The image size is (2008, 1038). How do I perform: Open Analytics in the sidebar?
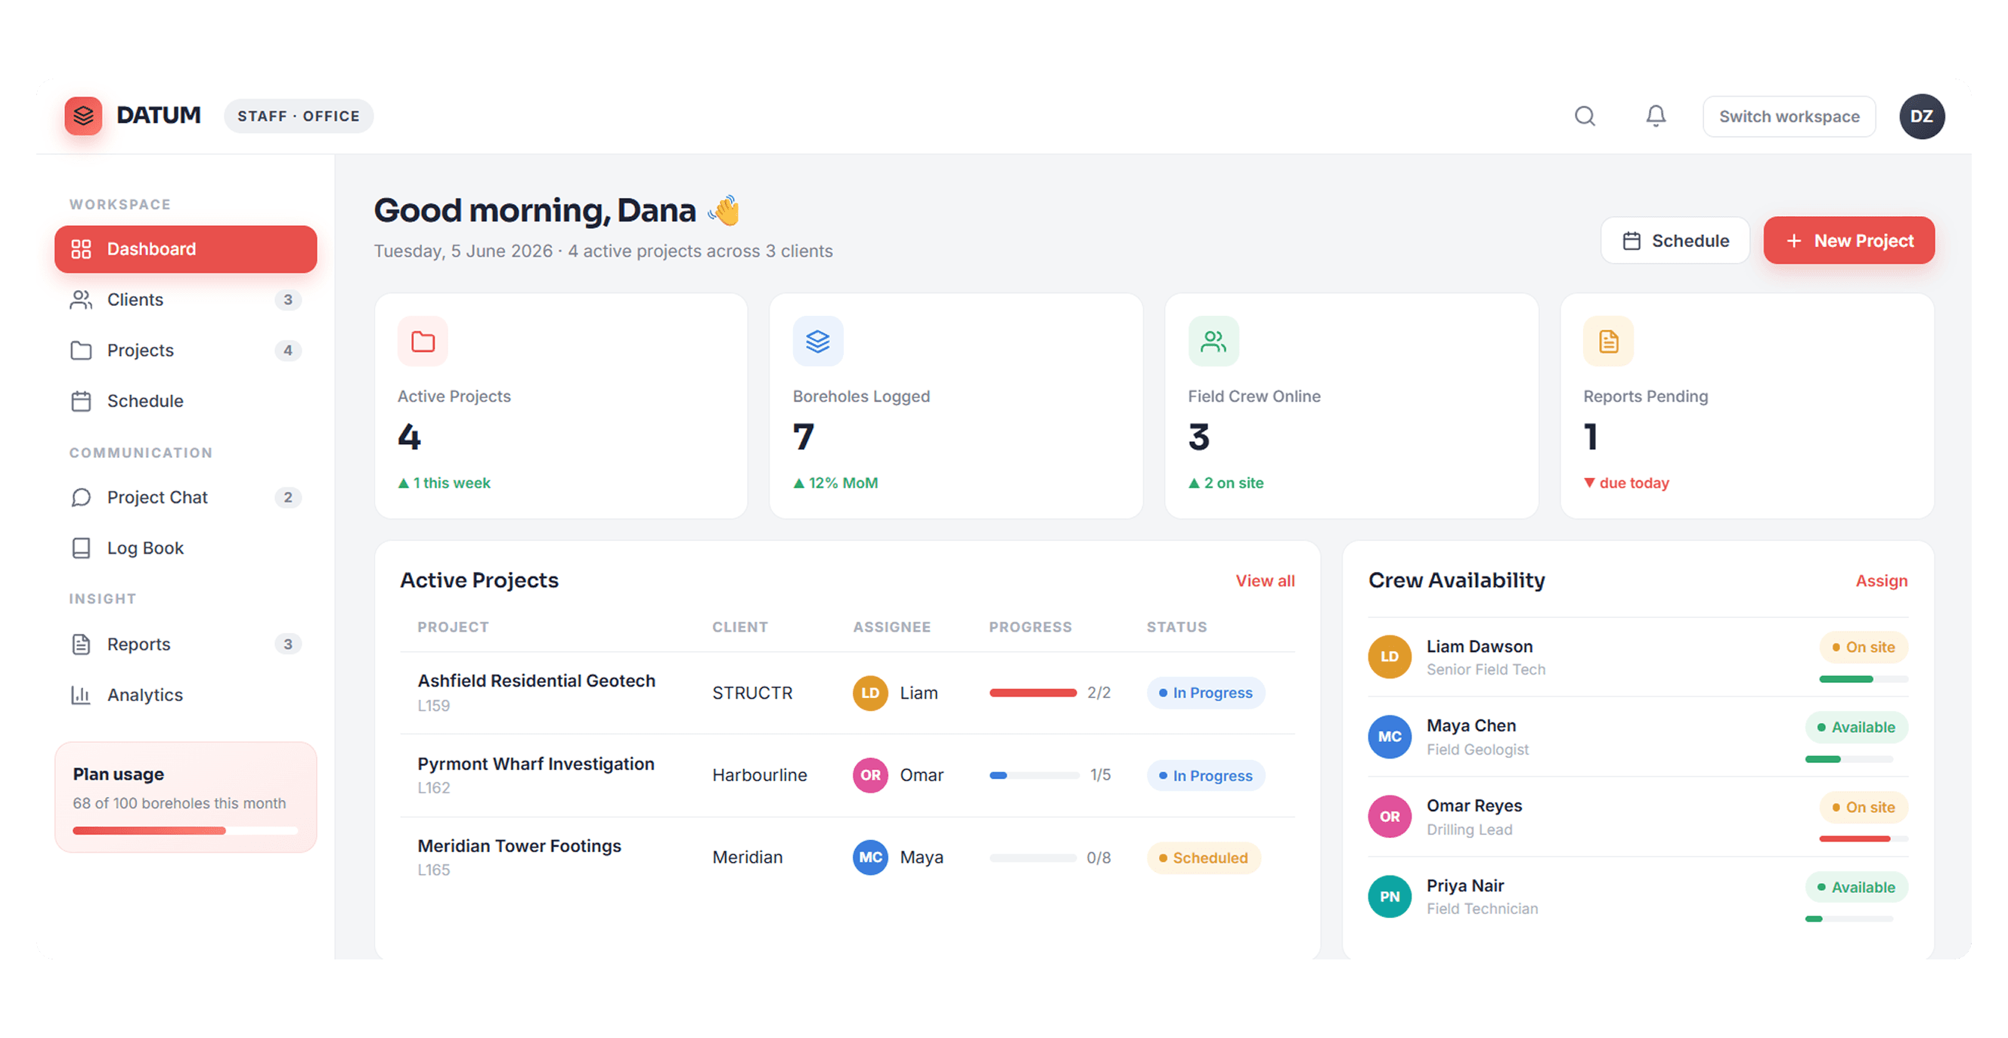[185, 695]
